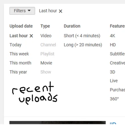Click the Duration column heading
The width and height of the screenshot is (125, 125).
pyautogui.click(x=72, y=26)
